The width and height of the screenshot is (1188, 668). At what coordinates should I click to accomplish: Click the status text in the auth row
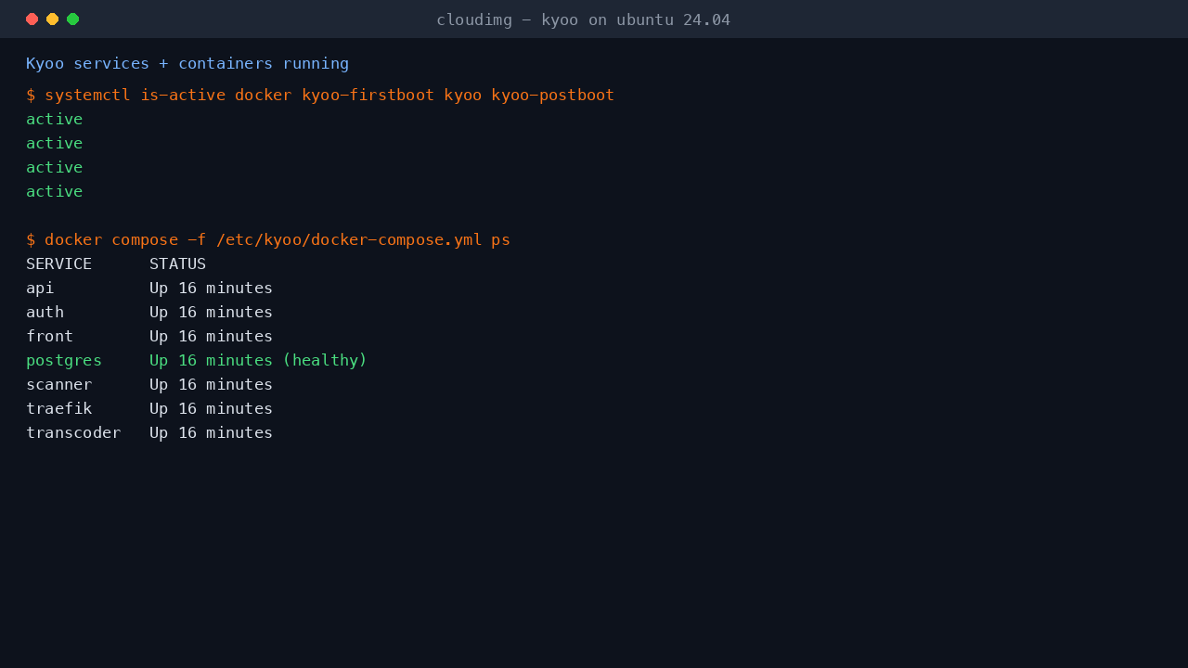point(212,312)
